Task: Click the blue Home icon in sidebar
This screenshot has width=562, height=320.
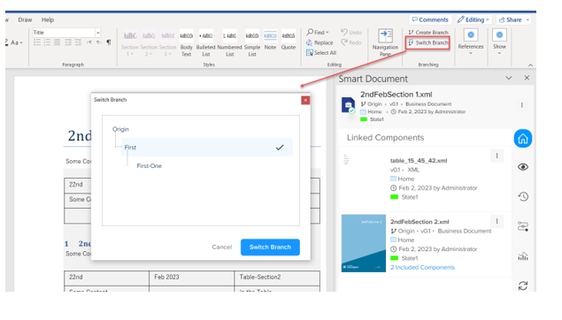Action: 523,139
